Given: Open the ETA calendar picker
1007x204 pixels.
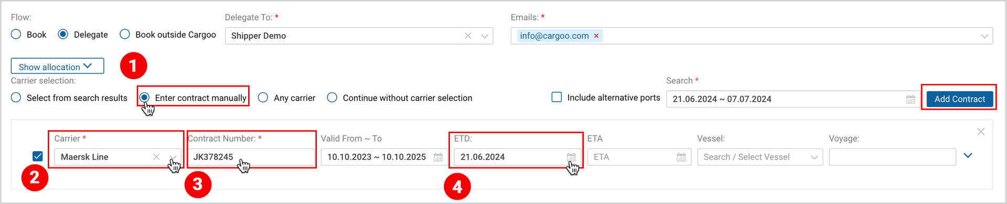Looking at the screenshot, I should pos(681,157).
